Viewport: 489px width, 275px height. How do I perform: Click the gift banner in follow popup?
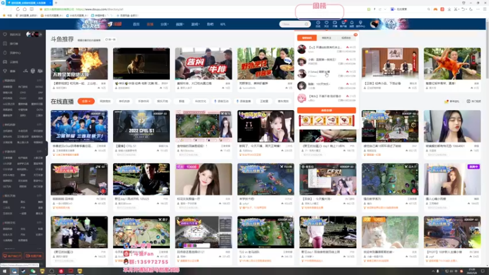coord(326,120)
